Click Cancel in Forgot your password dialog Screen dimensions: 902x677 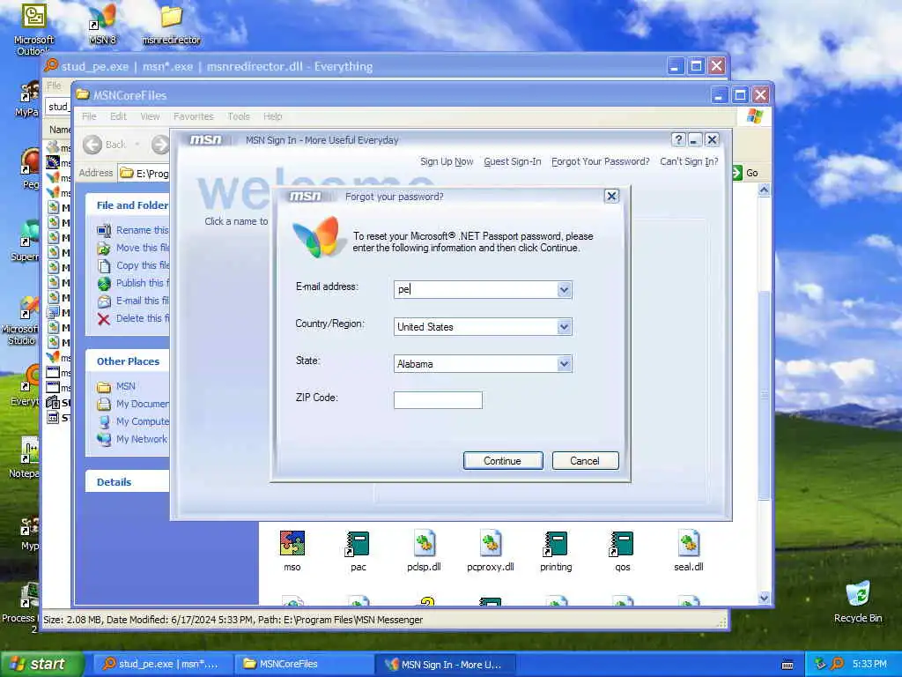tap(585, 460)
